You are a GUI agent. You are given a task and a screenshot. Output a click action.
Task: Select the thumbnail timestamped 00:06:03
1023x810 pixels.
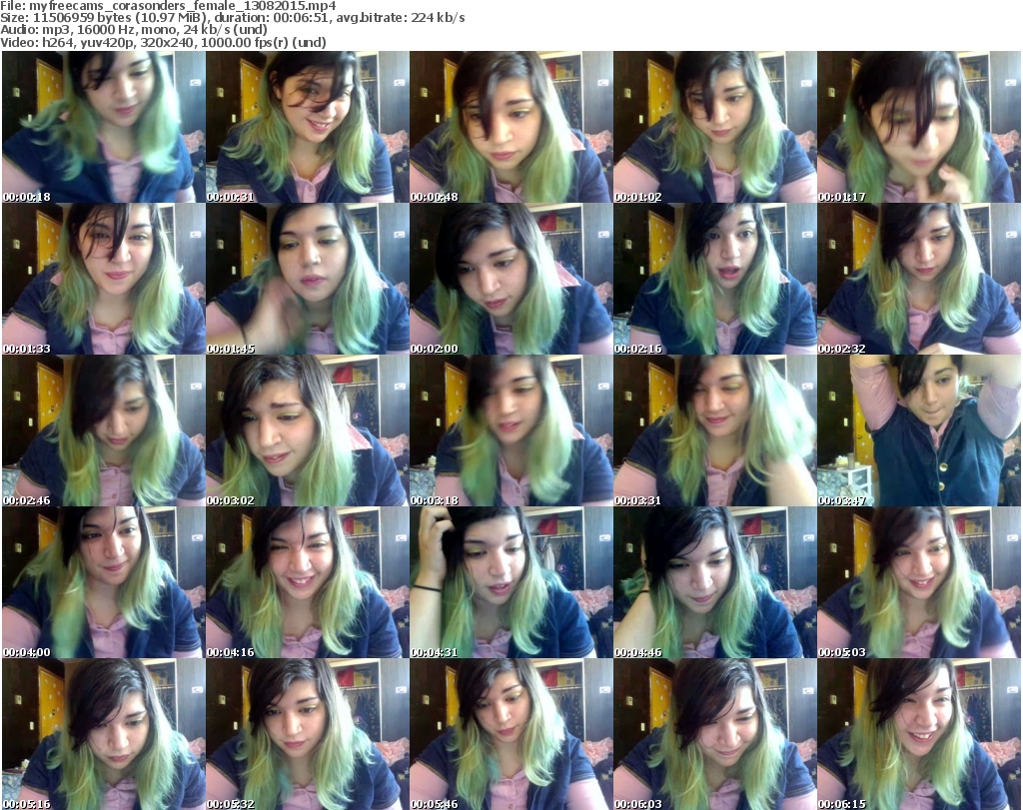714,734
